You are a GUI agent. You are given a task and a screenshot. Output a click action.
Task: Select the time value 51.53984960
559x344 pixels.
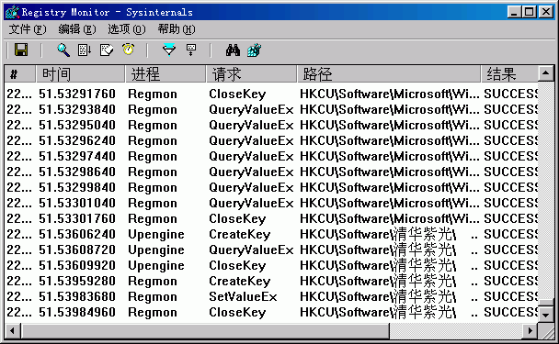[77, 312]
